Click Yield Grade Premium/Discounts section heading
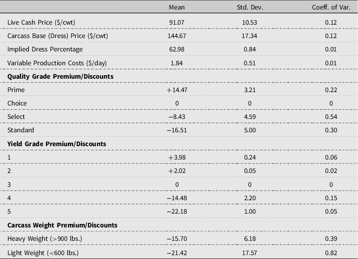 [57, 144]
